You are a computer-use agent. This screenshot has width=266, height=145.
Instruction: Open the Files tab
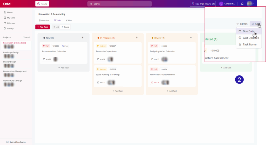[69, 20]
